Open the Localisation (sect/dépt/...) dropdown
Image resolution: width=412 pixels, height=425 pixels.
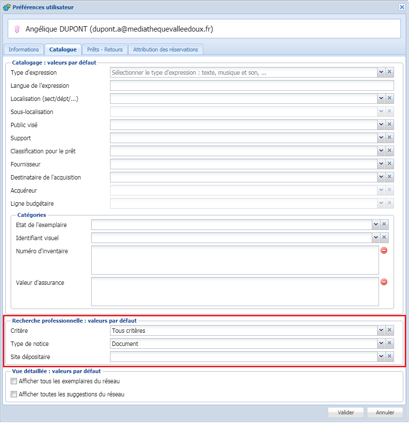tap(380, 98)
